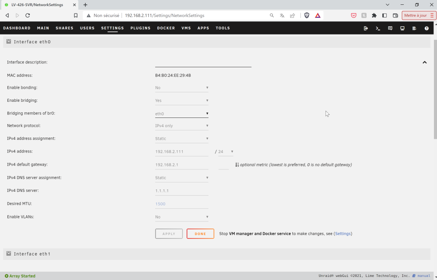
Task: Click the IPv4 default gateway field
Action: [x=182, y=165]
